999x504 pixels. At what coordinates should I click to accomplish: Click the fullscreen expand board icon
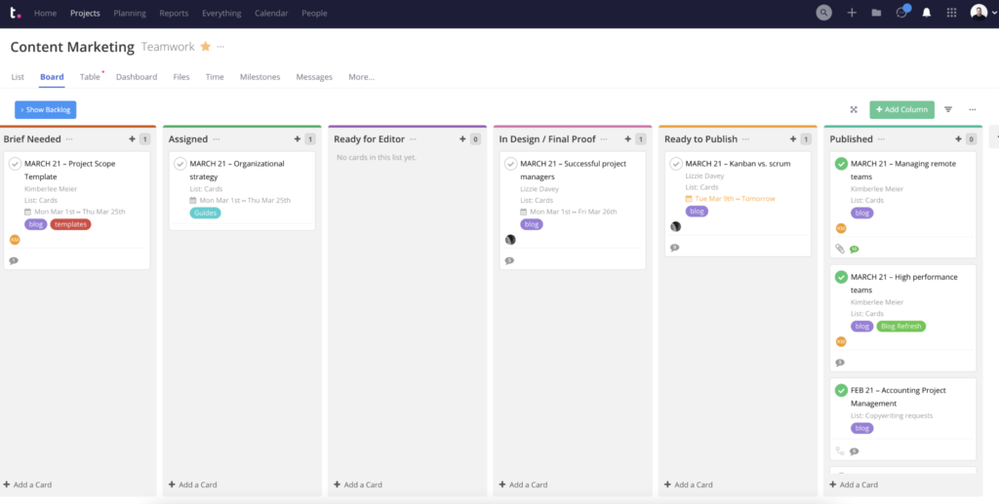(x=854, y=110)
